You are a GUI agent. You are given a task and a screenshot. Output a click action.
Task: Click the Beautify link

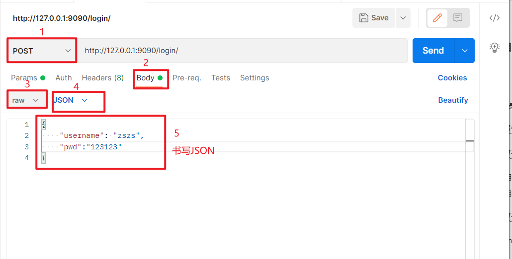click(x=453, y=100)
